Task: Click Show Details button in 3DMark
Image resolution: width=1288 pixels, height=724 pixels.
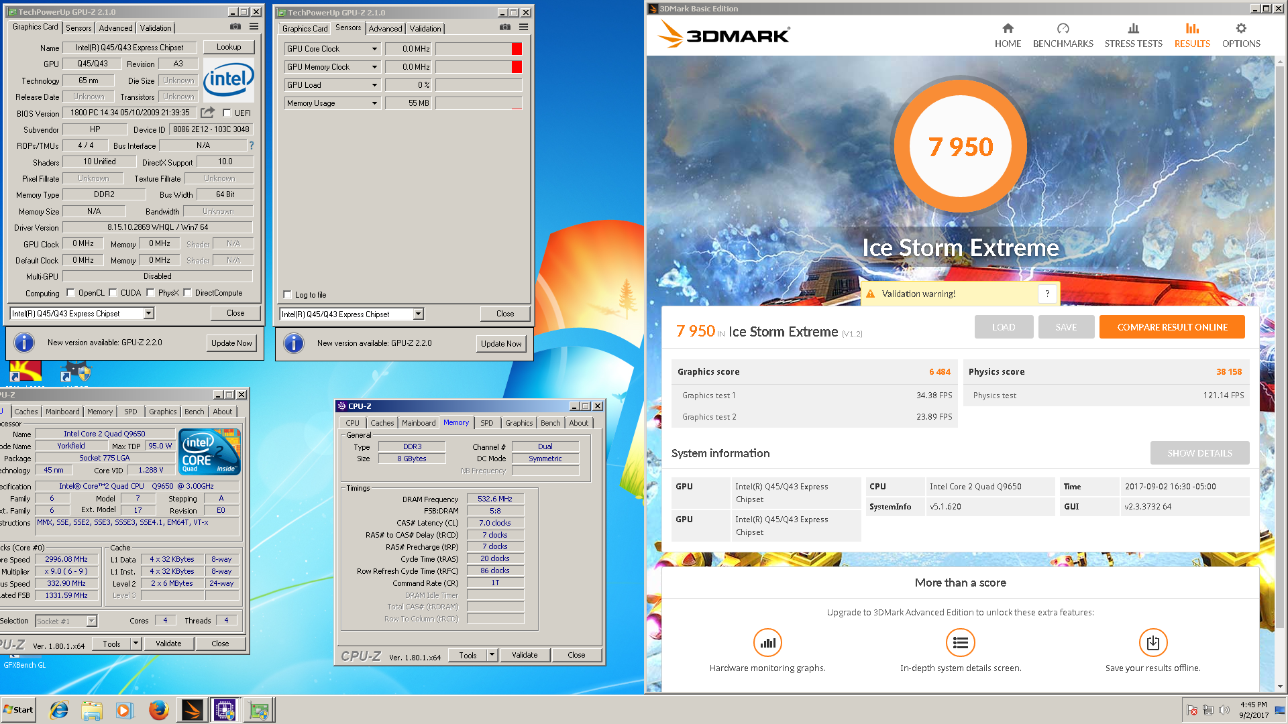Action: pyautogui.click(x=1199, y=453)
